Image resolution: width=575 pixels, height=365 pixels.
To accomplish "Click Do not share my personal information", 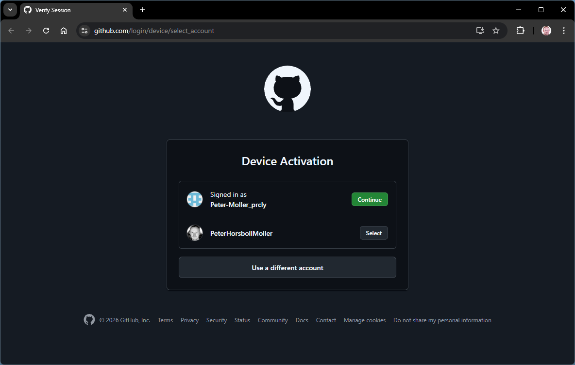I will point(442,320).
